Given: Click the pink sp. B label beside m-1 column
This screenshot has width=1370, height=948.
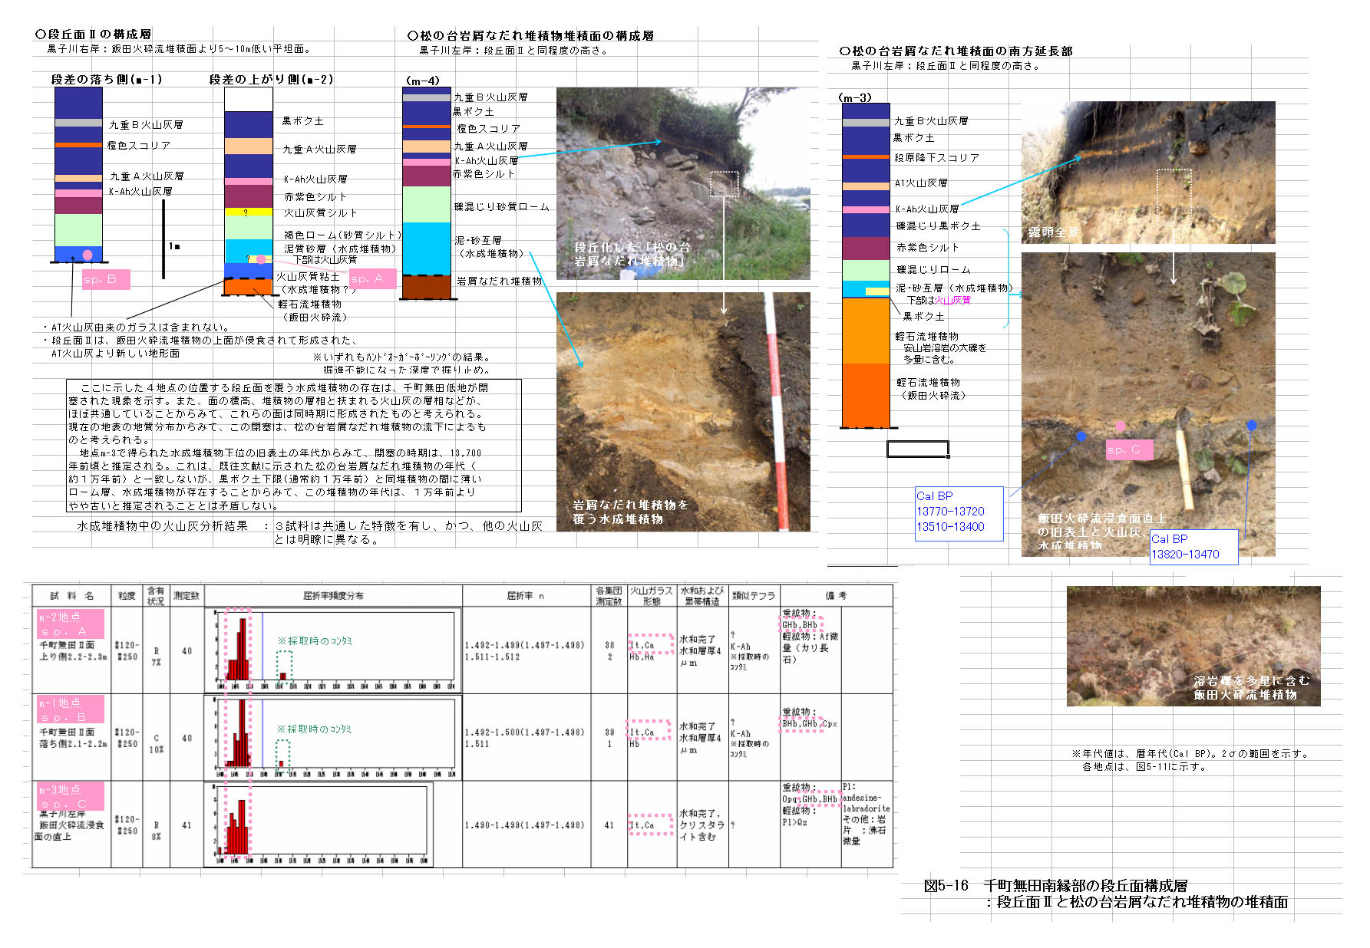Looking at the screenshot, I should click(106, 280).
